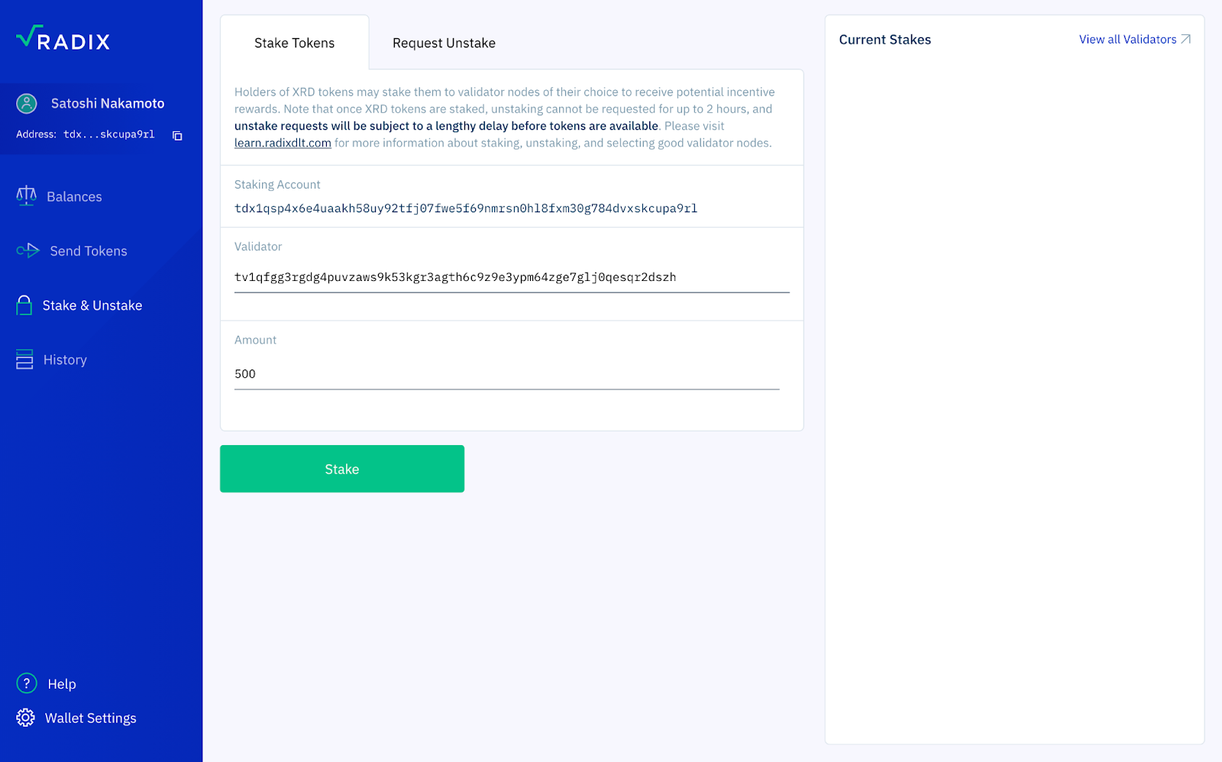This screenshot has height=762, width=1222.
Task: Click the History stack icon
Action: click(24, 360)
